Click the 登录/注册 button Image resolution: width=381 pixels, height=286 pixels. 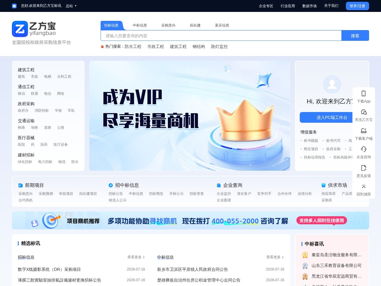pyautogui.click(x=357, y=6)
